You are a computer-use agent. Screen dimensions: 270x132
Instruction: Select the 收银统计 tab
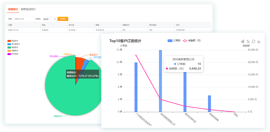point(13,9)
